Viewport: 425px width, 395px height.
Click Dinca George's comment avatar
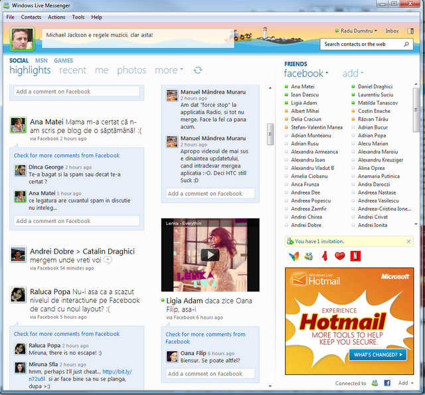pos(20,170)
